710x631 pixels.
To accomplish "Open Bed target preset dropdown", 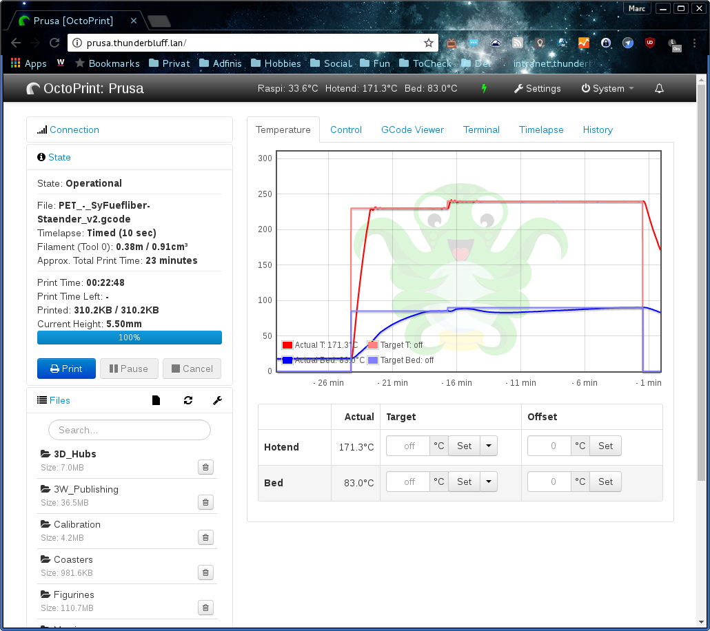I will point(489,482).
